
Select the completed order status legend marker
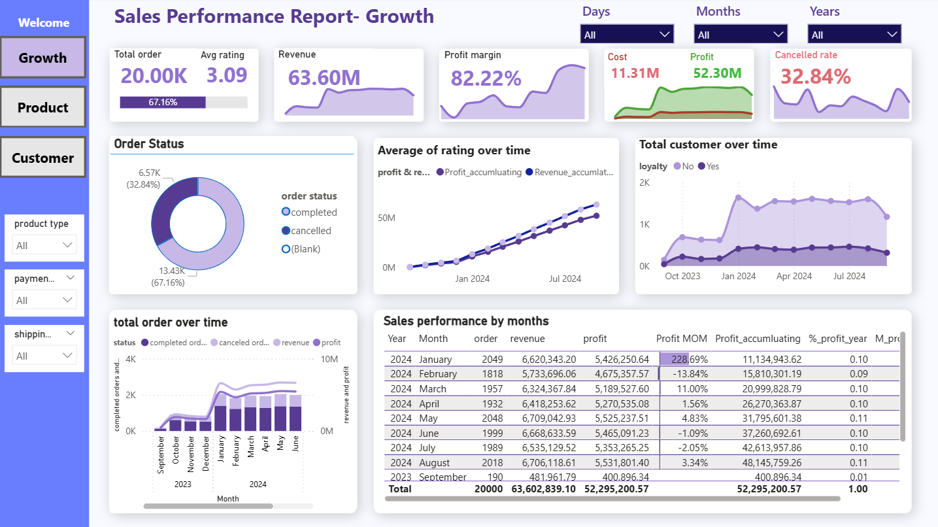(x=286, y=212)
